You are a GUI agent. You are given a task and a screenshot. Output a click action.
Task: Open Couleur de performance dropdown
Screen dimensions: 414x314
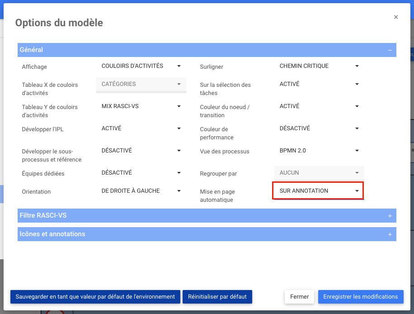[x=319, y=128]
